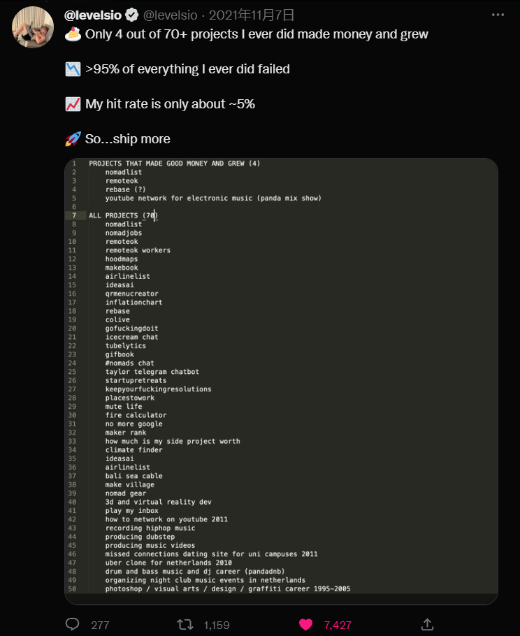
Task: Click the downward chart emoji
Action: click(x=73, y=68)
